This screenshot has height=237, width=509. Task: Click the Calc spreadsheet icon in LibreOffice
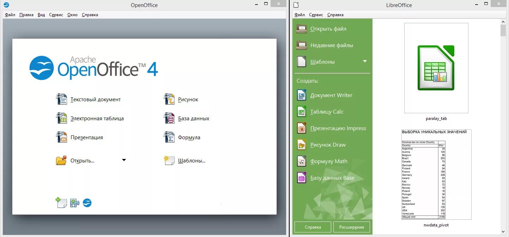(302, 111)
